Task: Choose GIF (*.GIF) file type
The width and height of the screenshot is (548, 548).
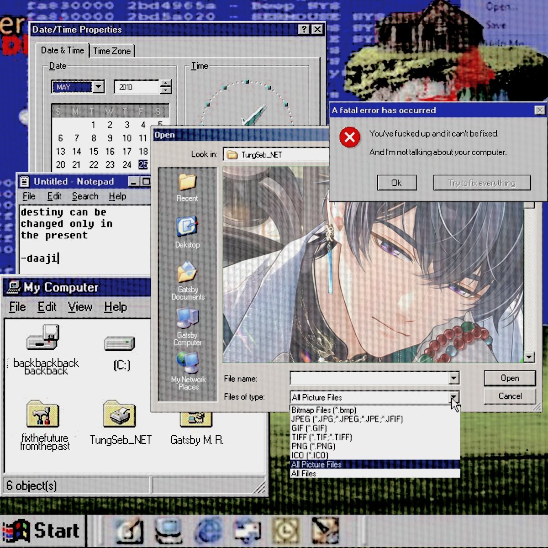Action: [375, 428]
